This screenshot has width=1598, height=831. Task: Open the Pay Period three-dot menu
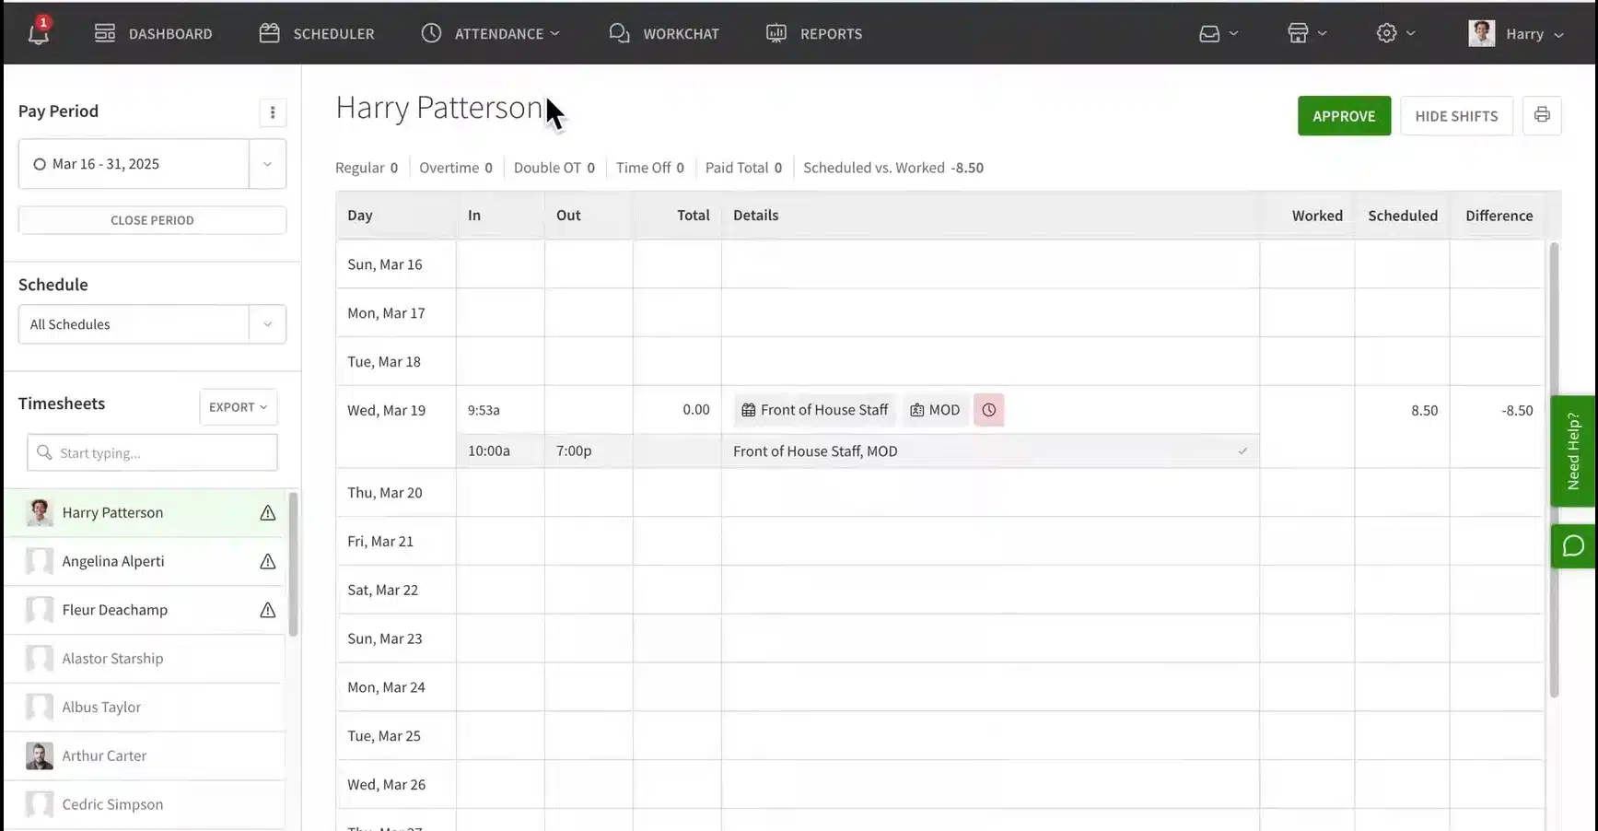(272, 112)
